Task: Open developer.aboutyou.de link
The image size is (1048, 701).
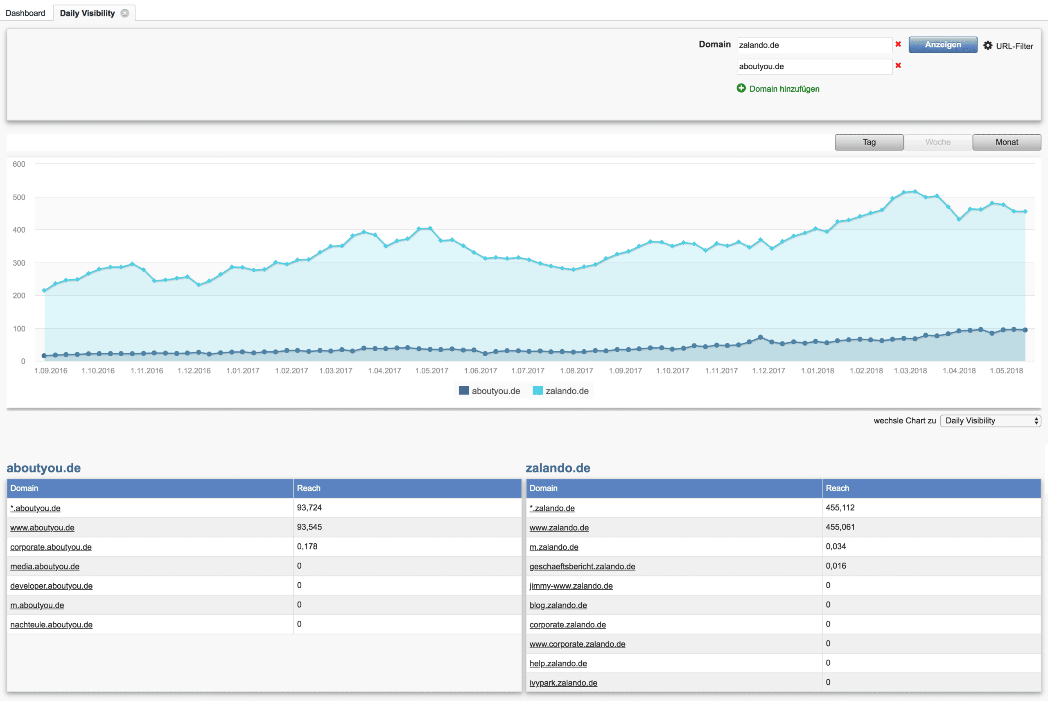Action: click(x=52, y=586)
